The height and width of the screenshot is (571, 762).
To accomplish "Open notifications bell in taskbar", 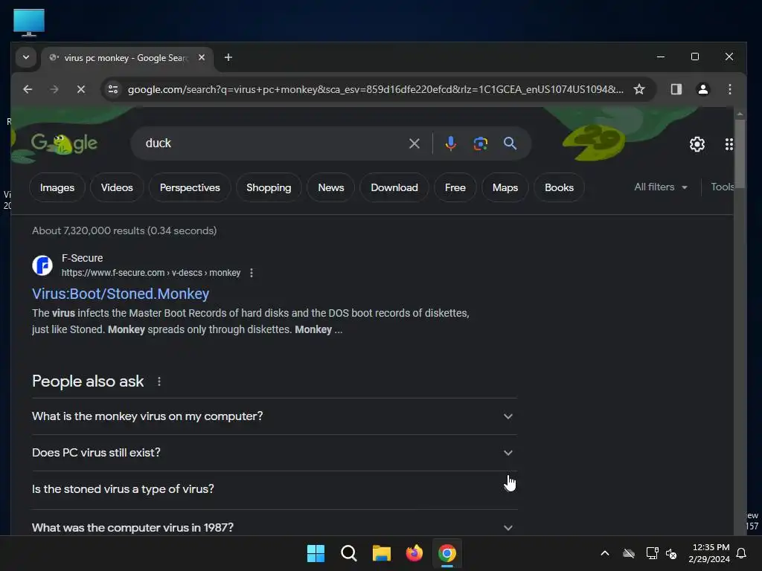I will (x=741, y=553).
